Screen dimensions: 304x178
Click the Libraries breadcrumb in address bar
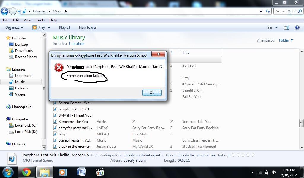click(x=39, y=11)
